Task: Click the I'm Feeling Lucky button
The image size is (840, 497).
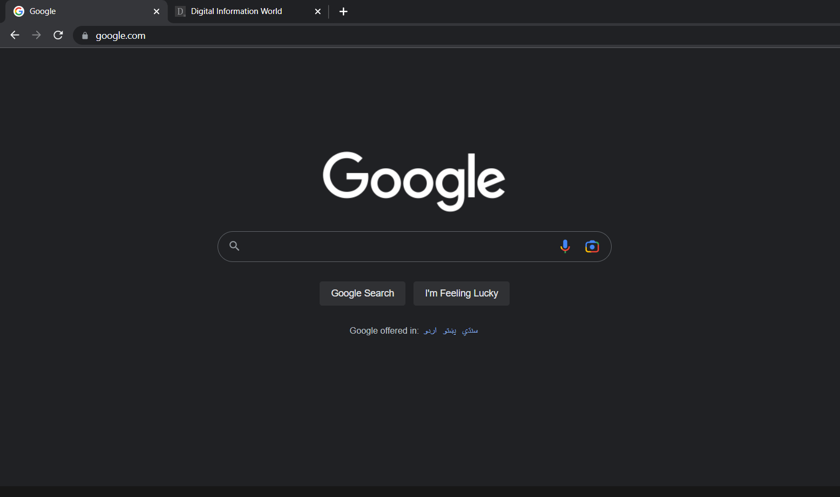Action: click(462, 293)
